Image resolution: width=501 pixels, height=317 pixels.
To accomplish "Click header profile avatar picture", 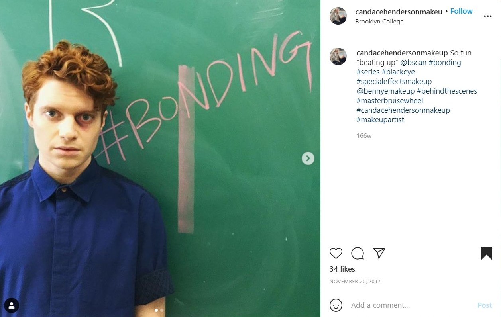I will [x=338, y=16].
